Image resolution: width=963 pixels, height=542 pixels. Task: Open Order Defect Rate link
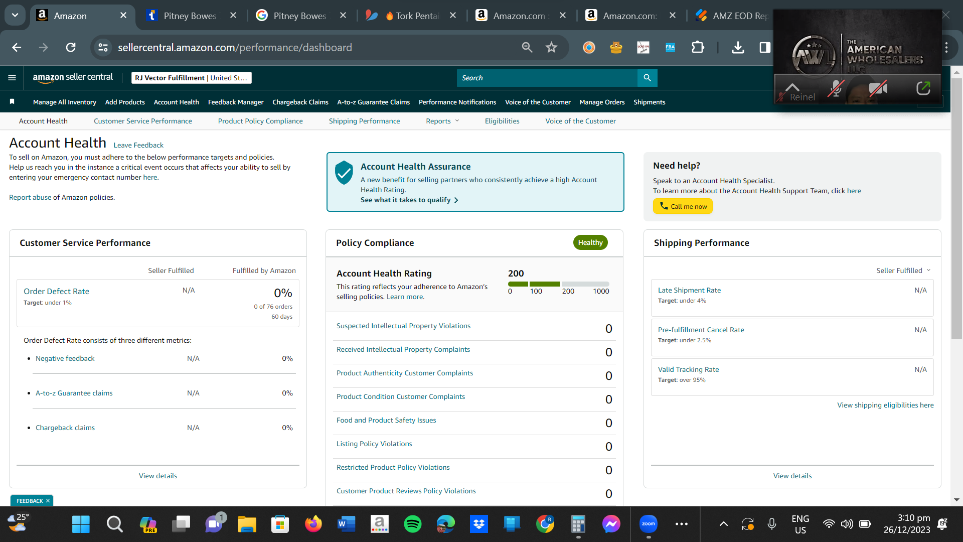56,292
